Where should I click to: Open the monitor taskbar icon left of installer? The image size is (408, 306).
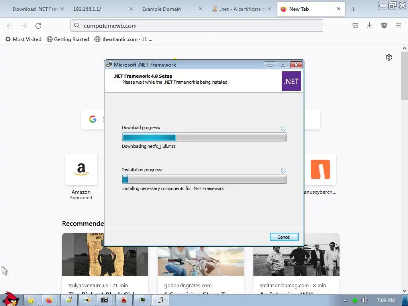pyautogui.click(x=142, y=300)
